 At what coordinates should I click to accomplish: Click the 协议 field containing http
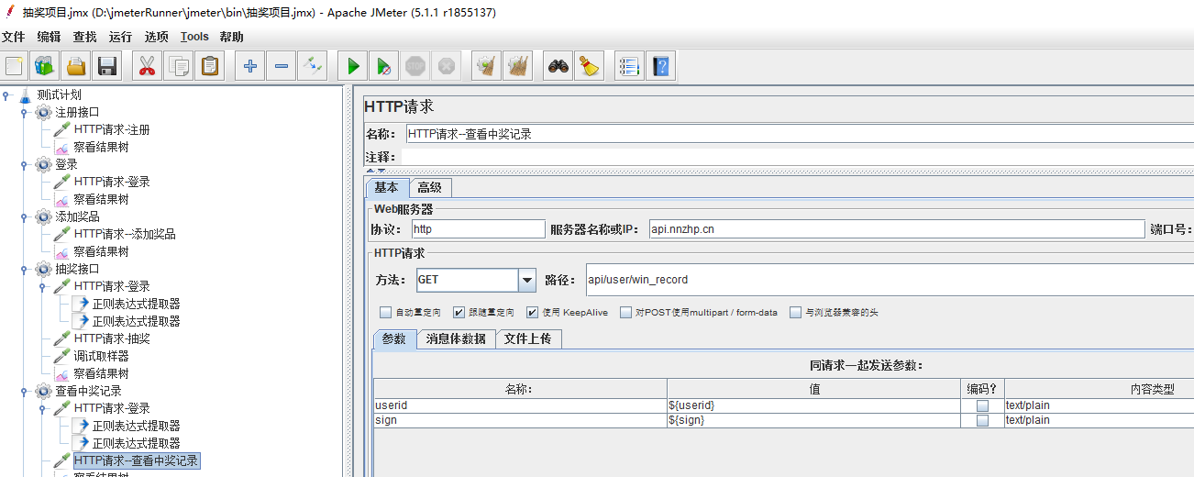478,229
